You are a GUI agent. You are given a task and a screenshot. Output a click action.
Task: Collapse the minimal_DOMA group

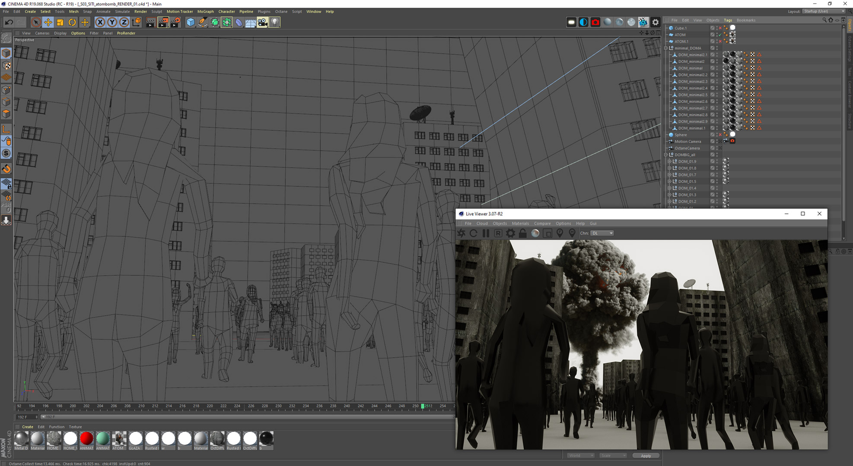[666, 48]
